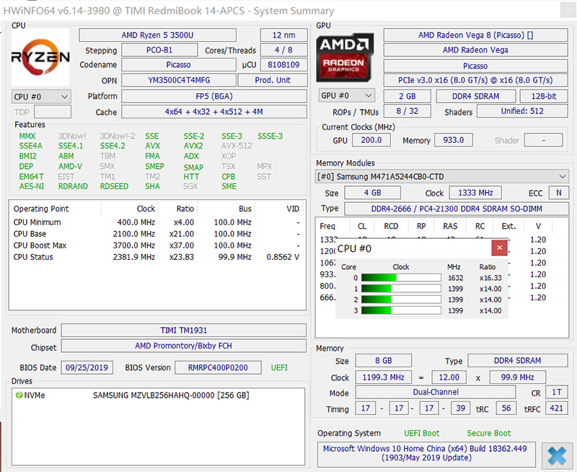Click the UEFI Boot label

coord(422,433)
